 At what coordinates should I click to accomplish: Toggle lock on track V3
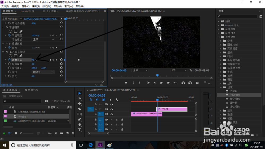96,104
